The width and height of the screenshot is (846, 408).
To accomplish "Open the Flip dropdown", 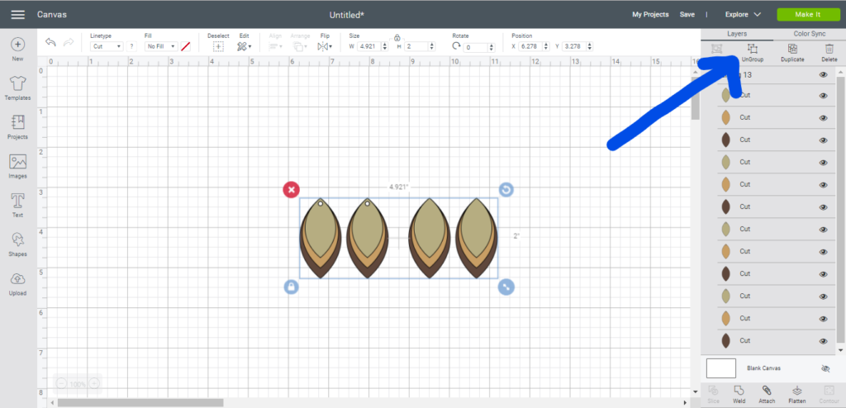I will [x=325, y=47].
